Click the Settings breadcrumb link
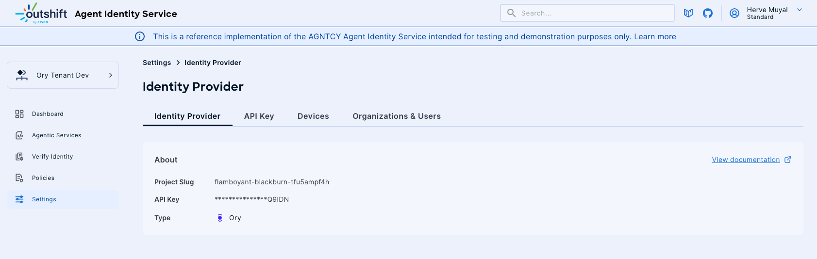This screenshot has height=259, width=817. pos(157,63)
